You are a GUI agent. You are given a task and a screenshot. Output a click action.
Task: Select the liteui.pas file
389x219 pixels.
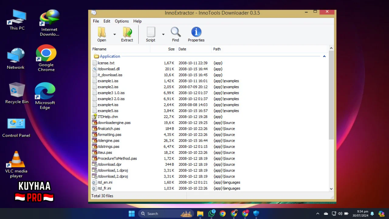click(105, 152)
